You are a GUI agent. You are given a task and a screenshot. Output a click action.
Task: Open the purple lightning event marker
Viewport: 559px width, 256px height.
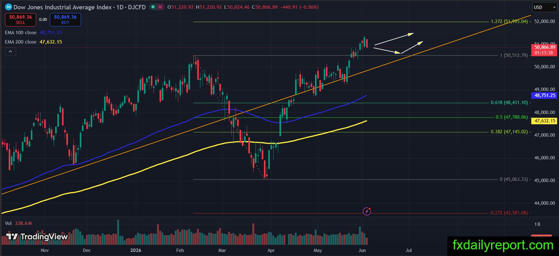pyautogui.click(x=367, y=212)
